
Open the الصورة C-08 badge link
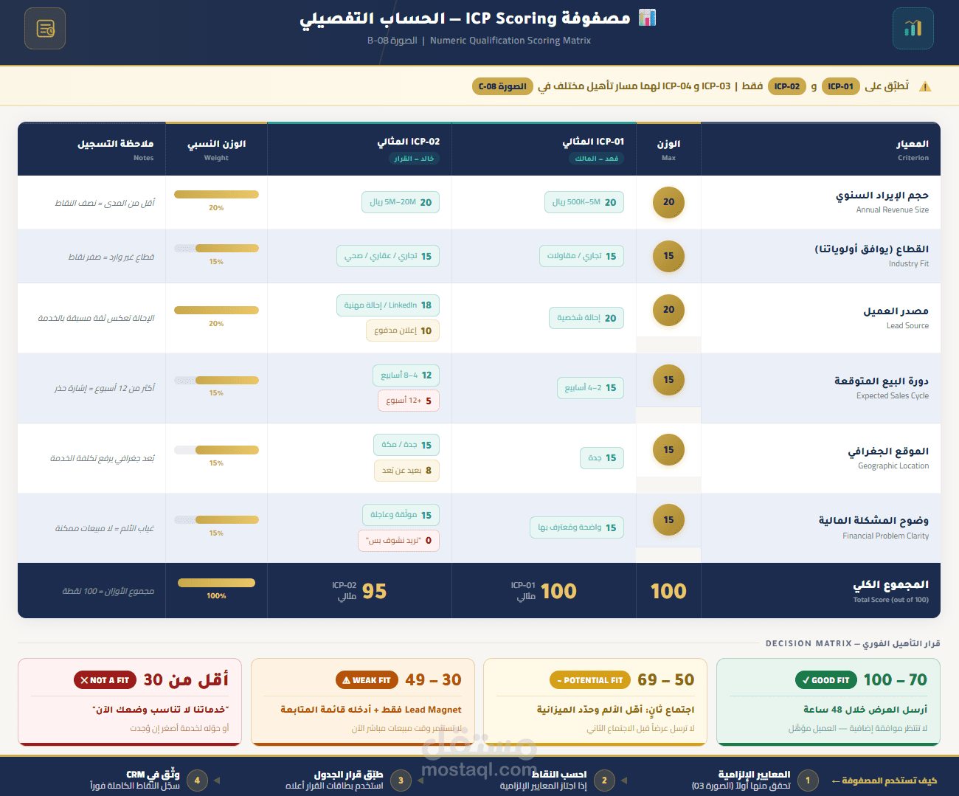(x=502, y=86)
